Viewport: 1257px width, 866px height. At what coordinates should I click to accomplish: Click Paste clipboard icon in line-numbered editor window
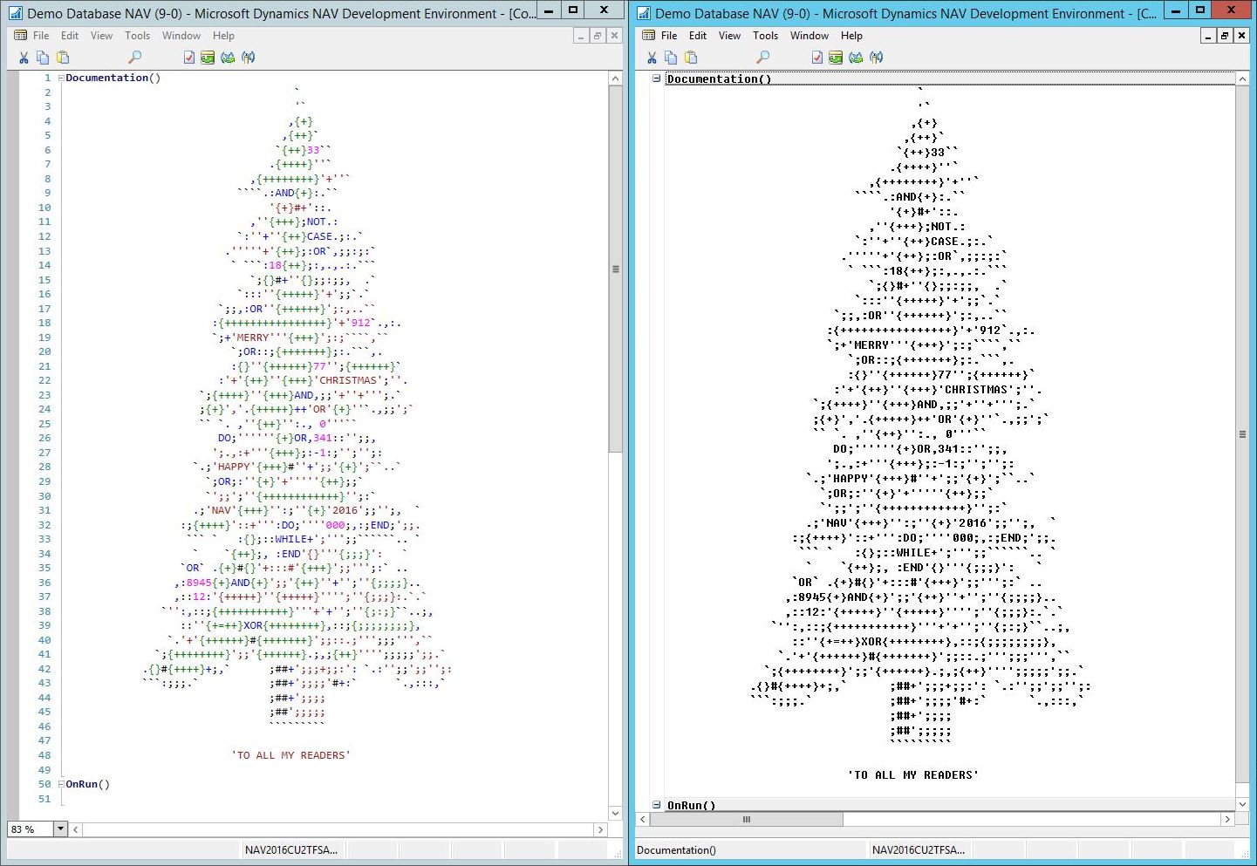point(63,58)
